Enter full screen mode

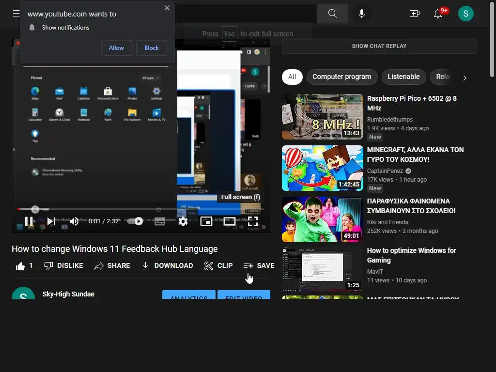click(253, 221)
